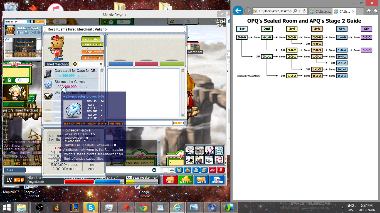Click the CLOSE STORE button

[x=92, y=58]
